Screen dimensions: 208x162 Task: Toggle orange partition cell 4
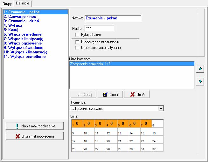[112, 124]
